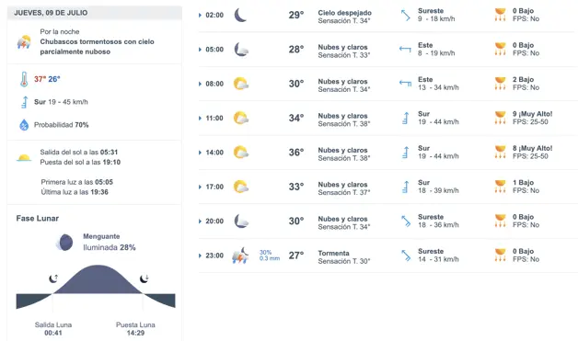Click the rain probability droplet icon
The image size is (578, 341).
tap(24, 125)
